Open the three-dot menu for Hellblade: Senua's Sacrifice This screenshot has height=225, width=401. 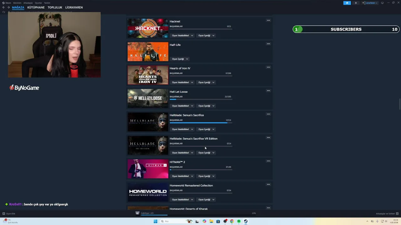tap(268, 114)
